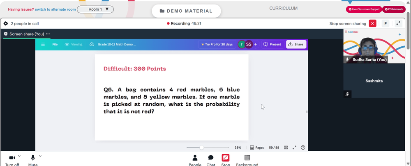The height and width of the screenshot is (166, 411).
Task: Click the green collaborator avatar
Action: pos(241,44)
